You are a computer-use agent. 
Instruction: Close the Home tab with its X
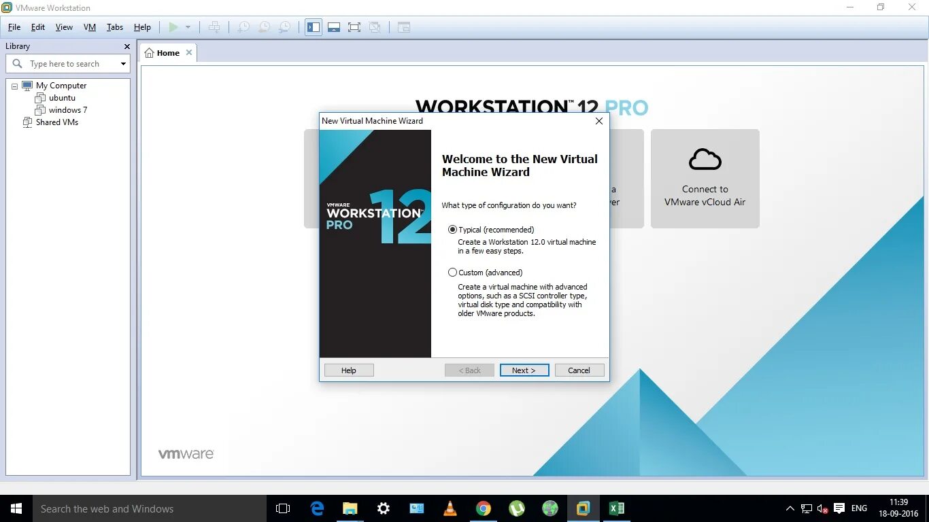point(189,52)
